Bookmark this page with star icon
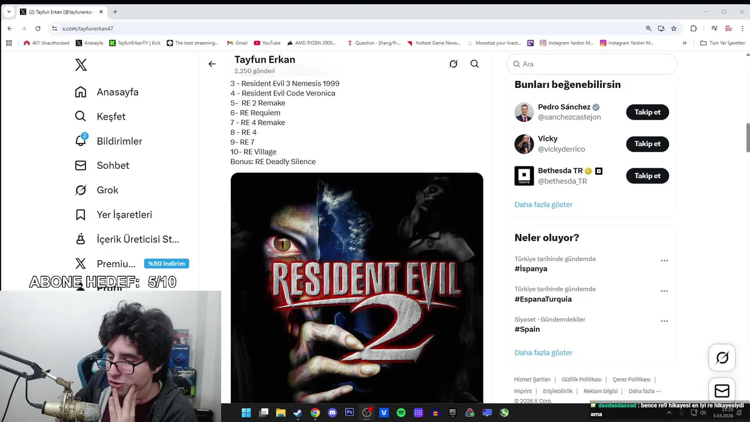Viewport: 750px width, 422px height. click(x=674, y=28)
